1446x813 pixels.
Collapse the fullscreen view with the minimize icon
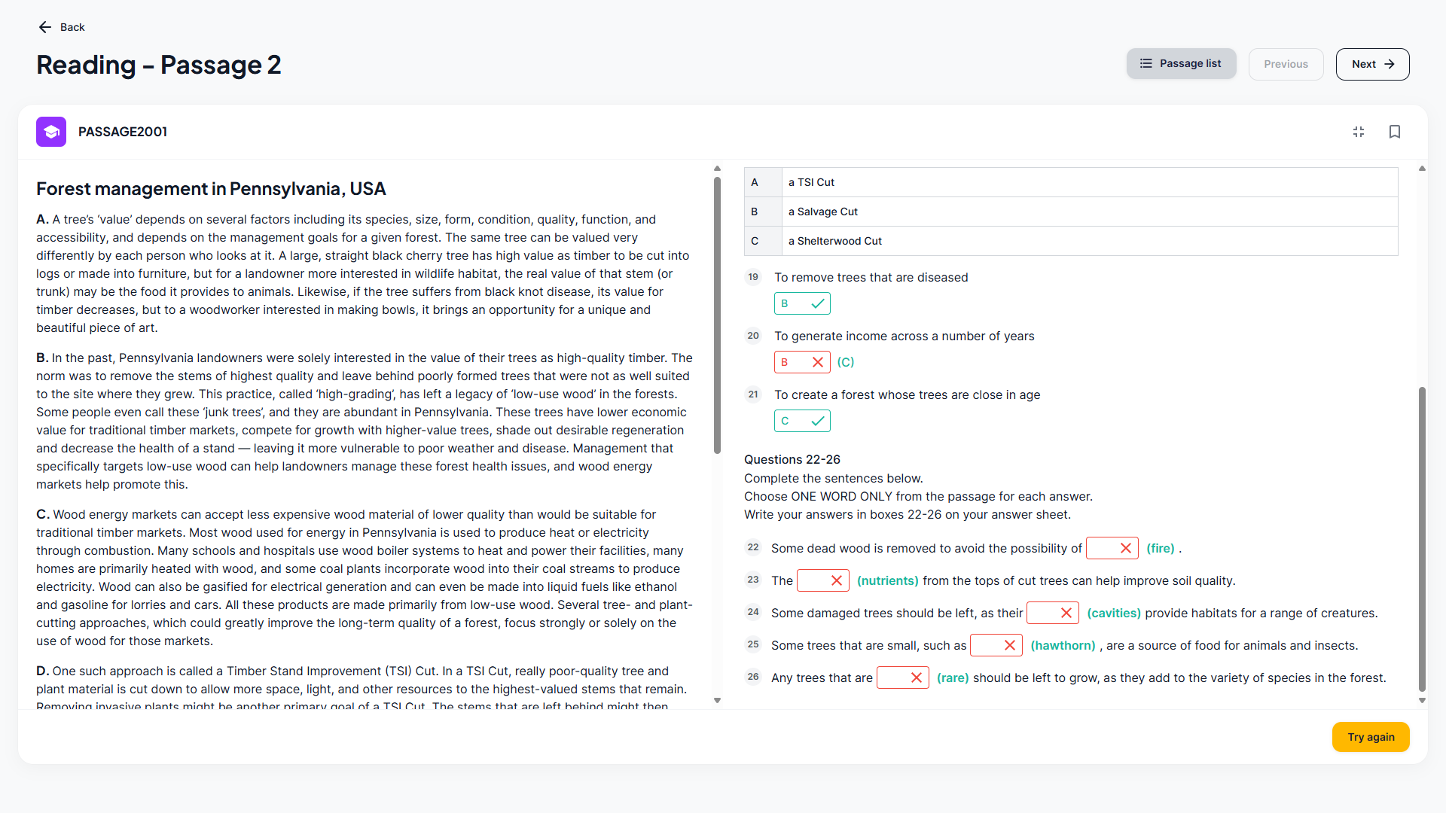tap(1359, 132)
